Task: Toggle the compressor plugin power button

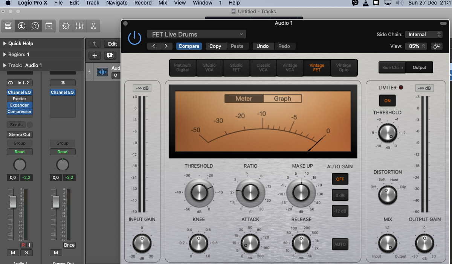Action: coord(134,39)
